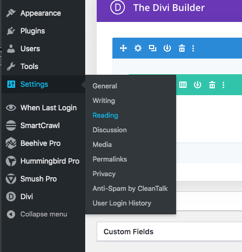
Task: Delete row with the trash icon in green bar
Action: tap(212, 85)
